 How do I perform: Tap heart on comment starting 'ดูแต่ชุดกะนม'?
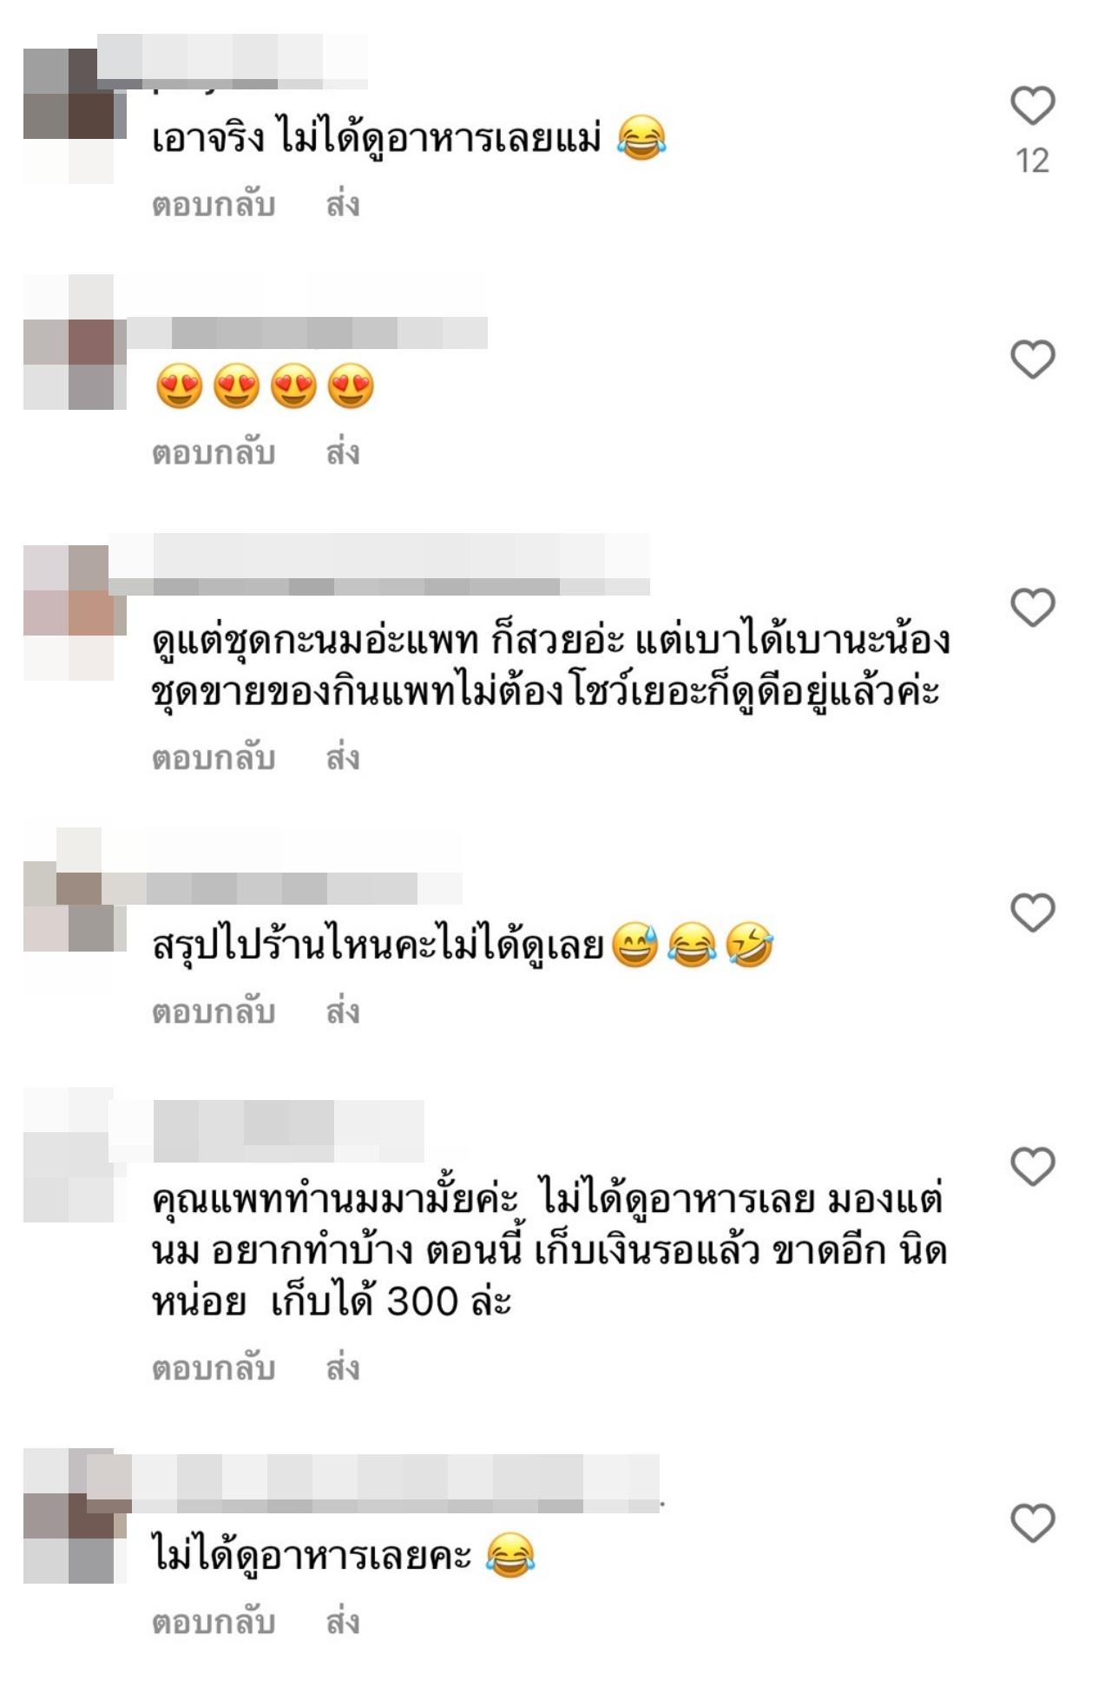(x=1032, y=607)
